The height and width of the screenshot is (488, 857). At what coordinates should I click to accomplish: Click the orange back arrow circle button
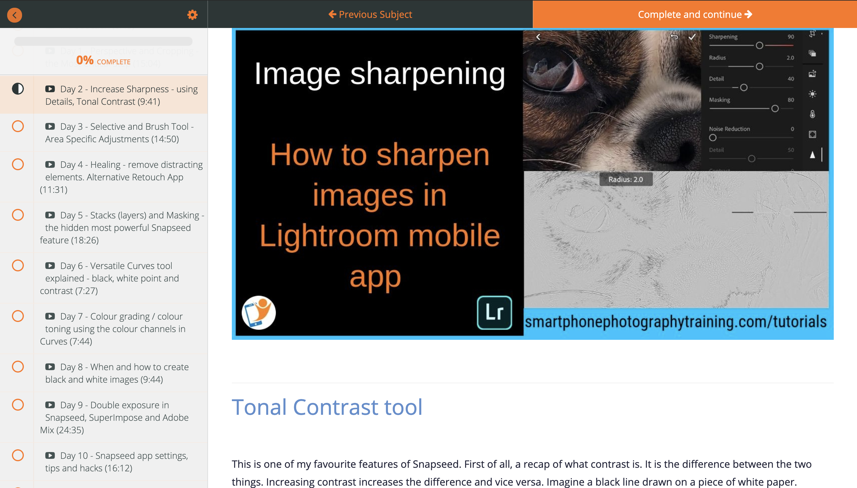coord(14,15)
